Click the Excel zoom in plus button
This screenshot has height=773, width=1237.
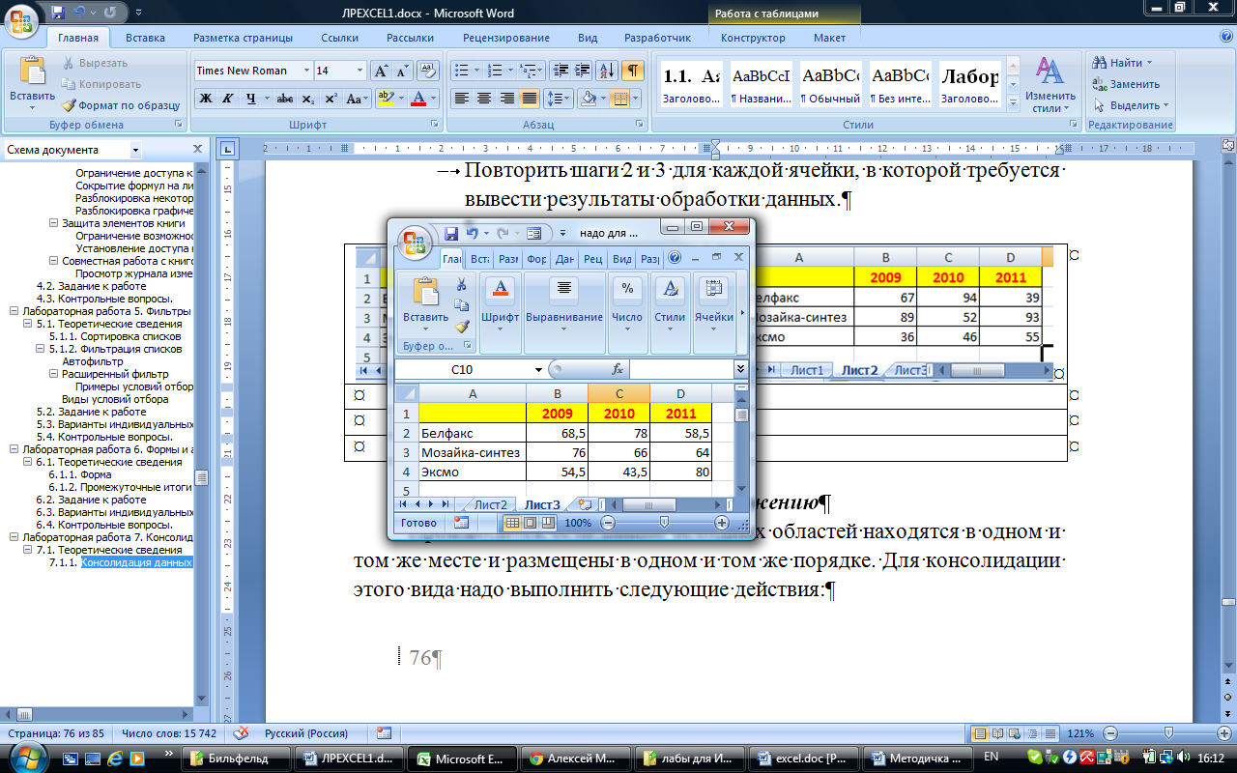tap(721, 523)
